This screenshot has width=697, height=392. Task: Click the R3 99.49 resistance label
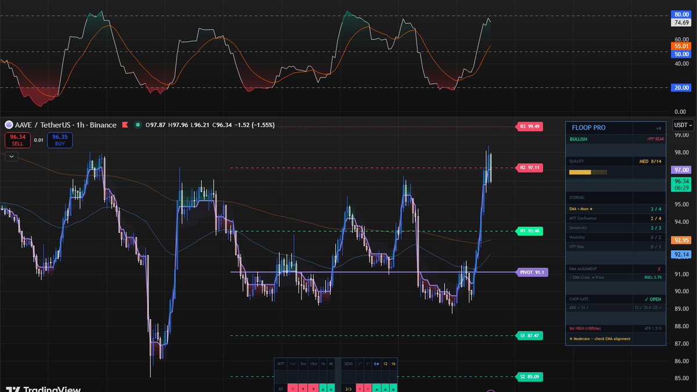(530, 126)
